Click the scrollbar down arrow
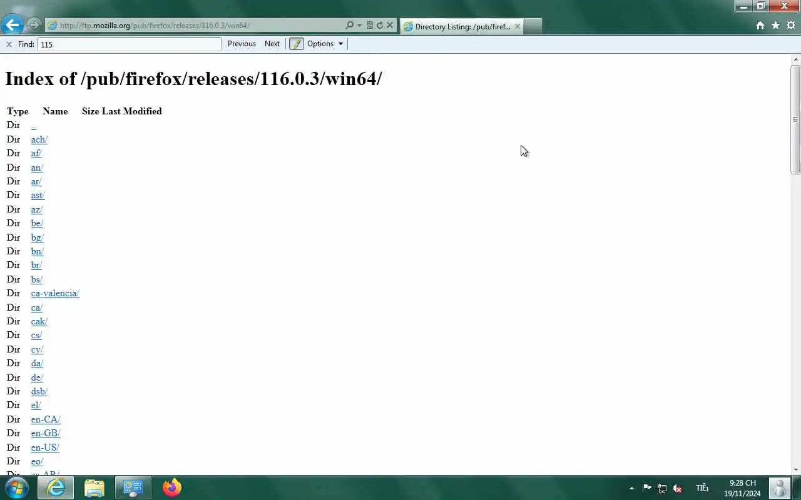This screenshot has width=801, height=500. tap(795, 469)
